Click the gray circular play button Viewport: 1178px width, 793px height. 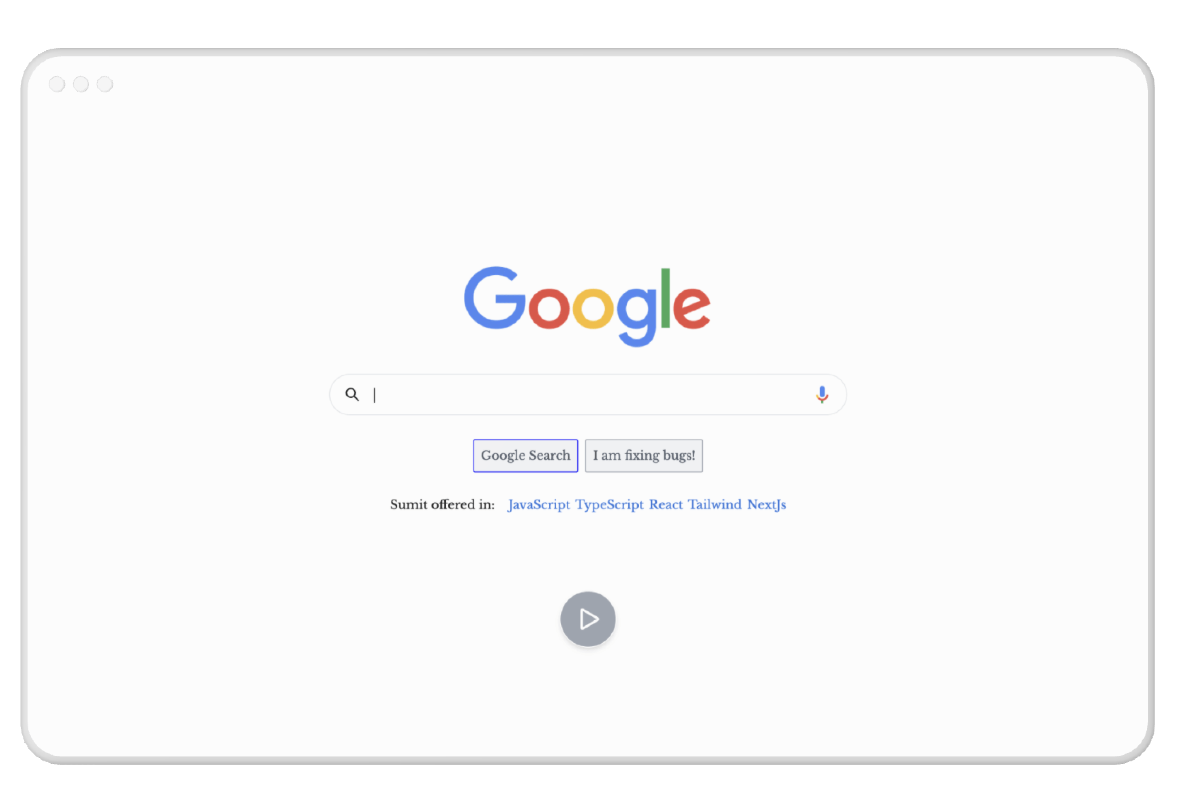pyautogui.click(x=588, y=619)
